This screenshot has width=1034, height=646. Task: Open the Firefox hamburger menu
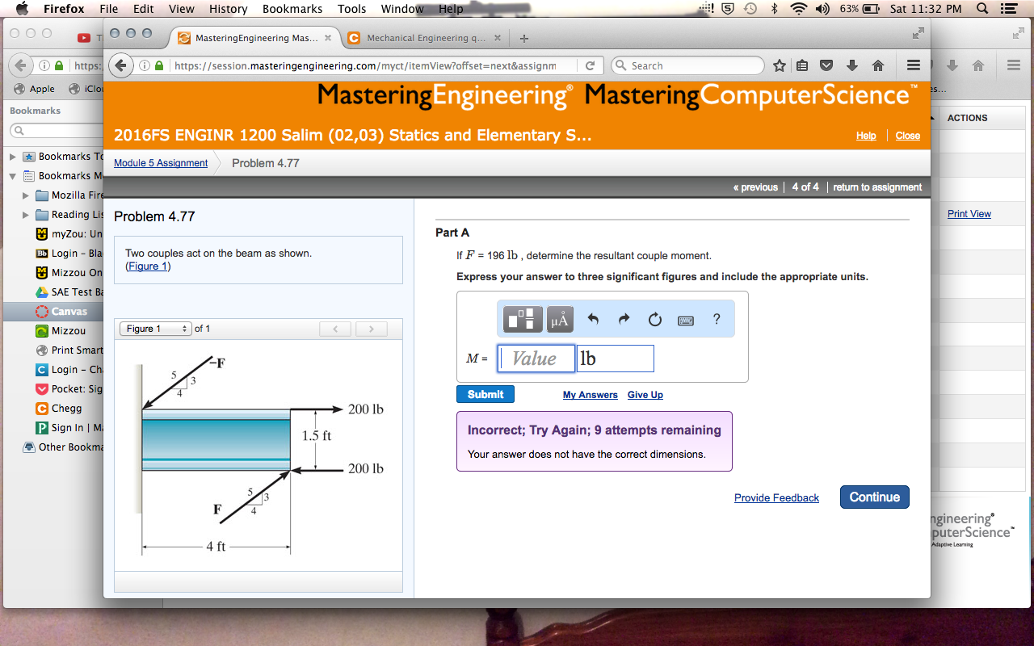pos(913,65)
